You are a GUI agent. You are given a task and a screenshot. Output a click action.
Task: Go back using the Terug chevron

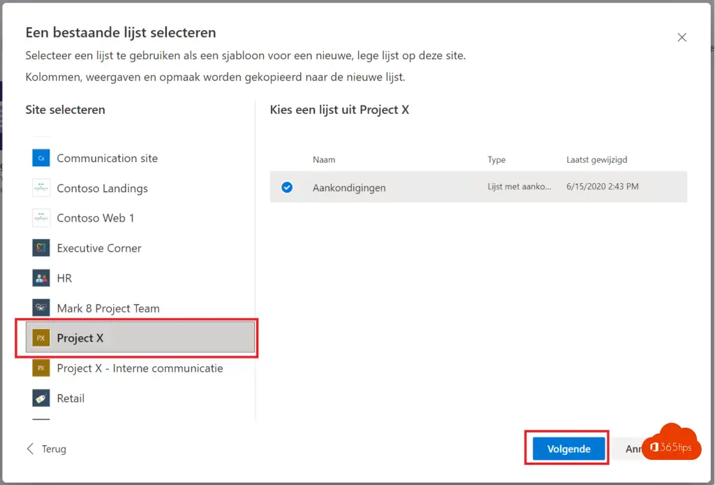[30, 449]
